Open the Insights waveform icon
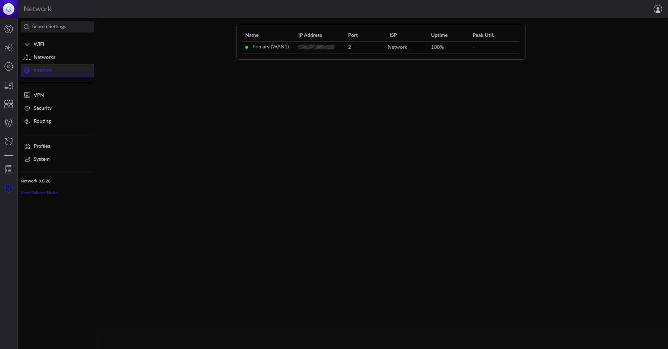The image size is (668, 349). tap(9, 123)
